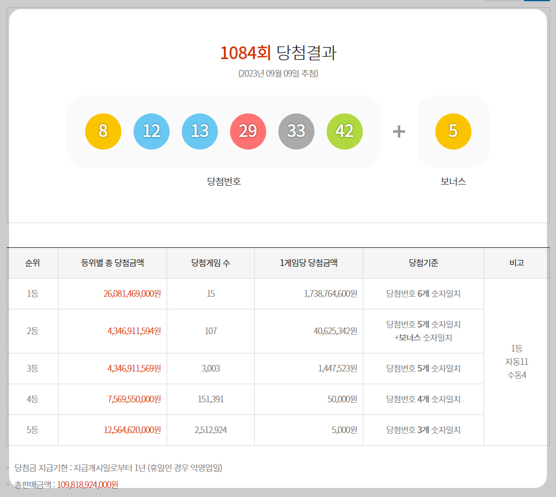Click the 순위 column header
The height and width of the screenshot is (497, 556).
(32, 263)
